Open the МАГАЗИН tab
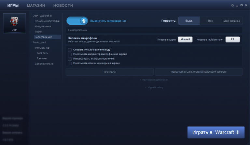 pos(36,6)
